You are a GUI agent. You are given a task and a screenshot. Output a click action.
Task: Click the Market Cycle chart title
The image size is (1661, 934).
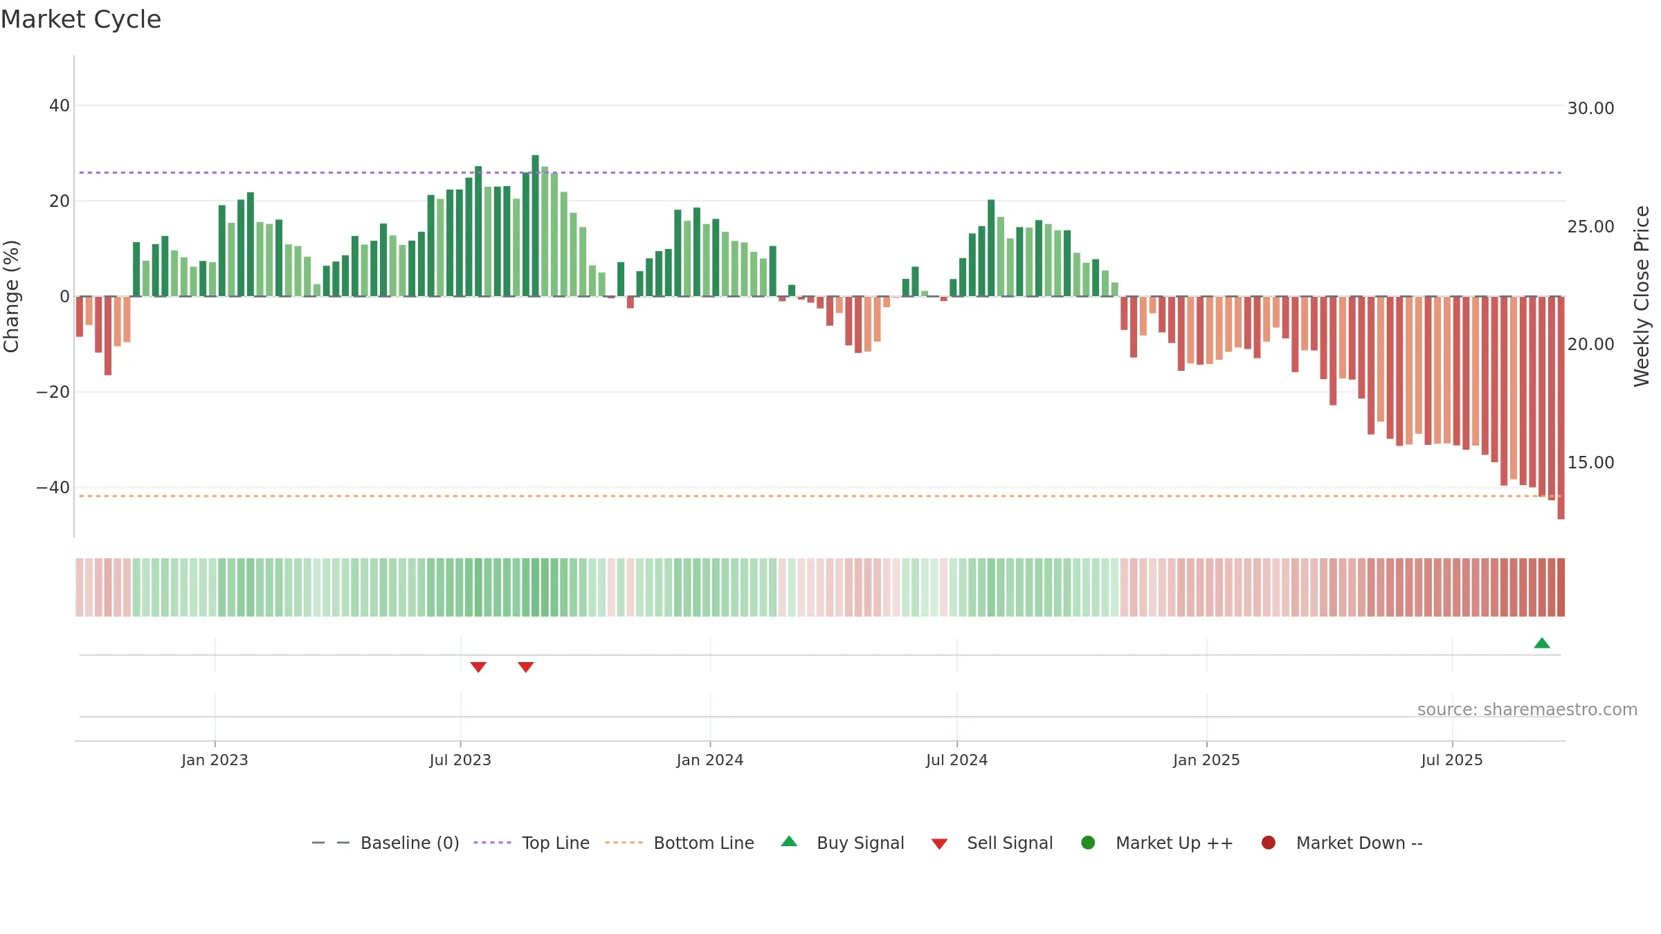[81, 19]
